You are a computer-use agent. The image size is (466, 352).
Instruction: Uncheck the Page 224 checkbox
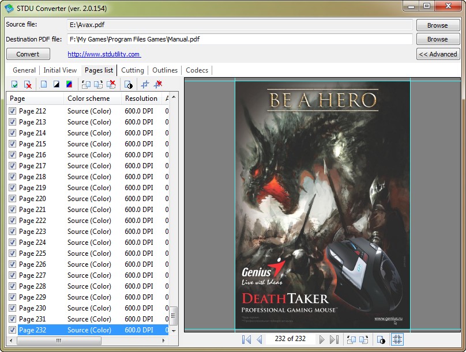tap(12, 243)
